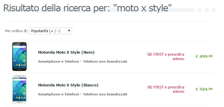Click the Per ordine di label
The image size is (224, 107).
(x=16, y=31)
